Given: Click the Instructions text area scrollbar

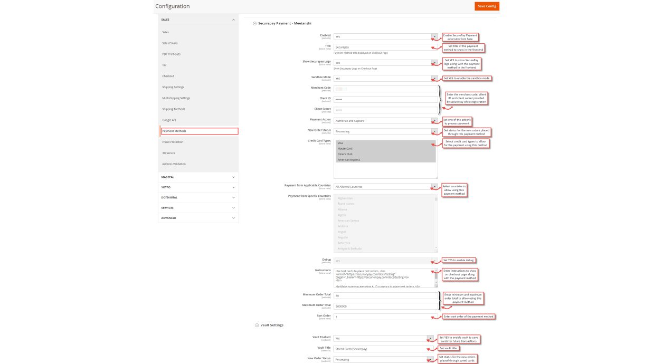Looking at the screenshot, I should point(436,277).
